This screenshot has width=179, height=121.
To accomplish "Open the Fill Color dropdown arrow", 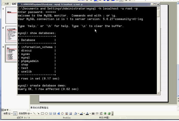I will pyautogui.click(x=78, y=113).
